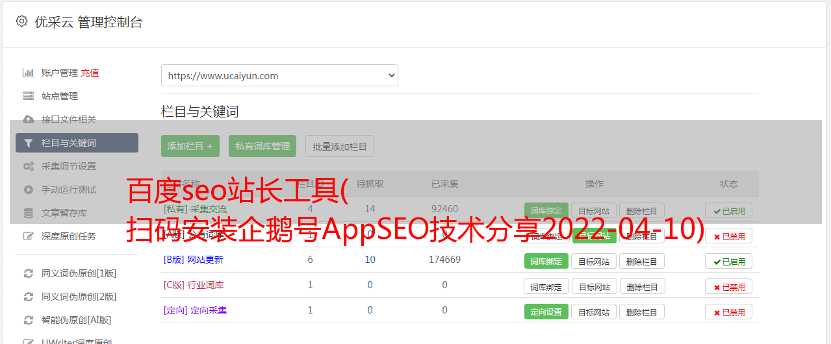This screenshot has height=344, width=831.
Task: Click 删除栏目 in the 网站更新 row
Action: point(642,261)
